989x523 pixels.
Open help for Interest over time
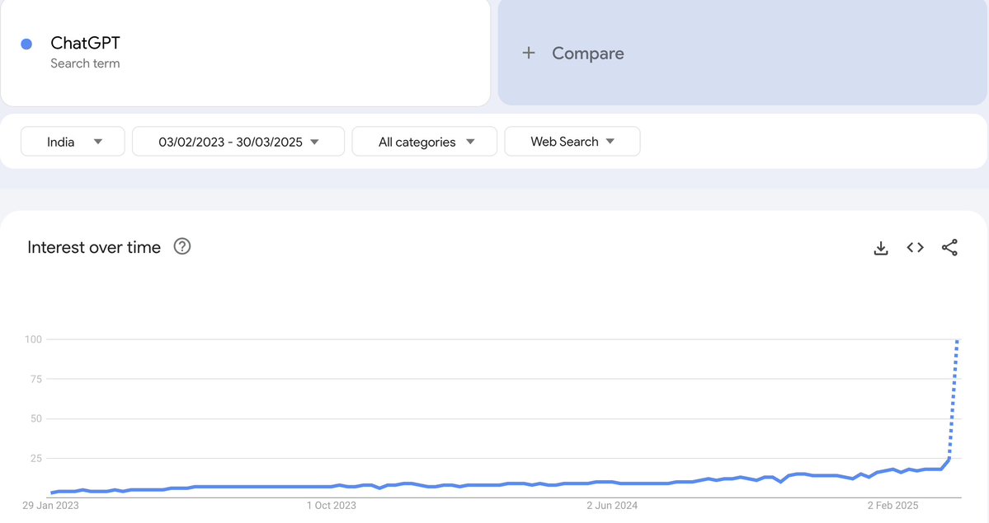[182, 246]
